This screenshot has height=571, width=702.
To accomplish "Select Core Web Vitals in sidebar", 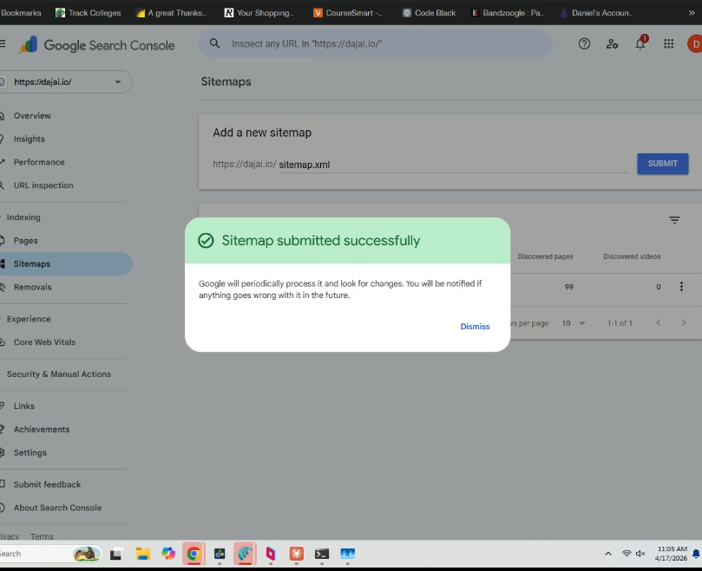I will coord(44,342).
